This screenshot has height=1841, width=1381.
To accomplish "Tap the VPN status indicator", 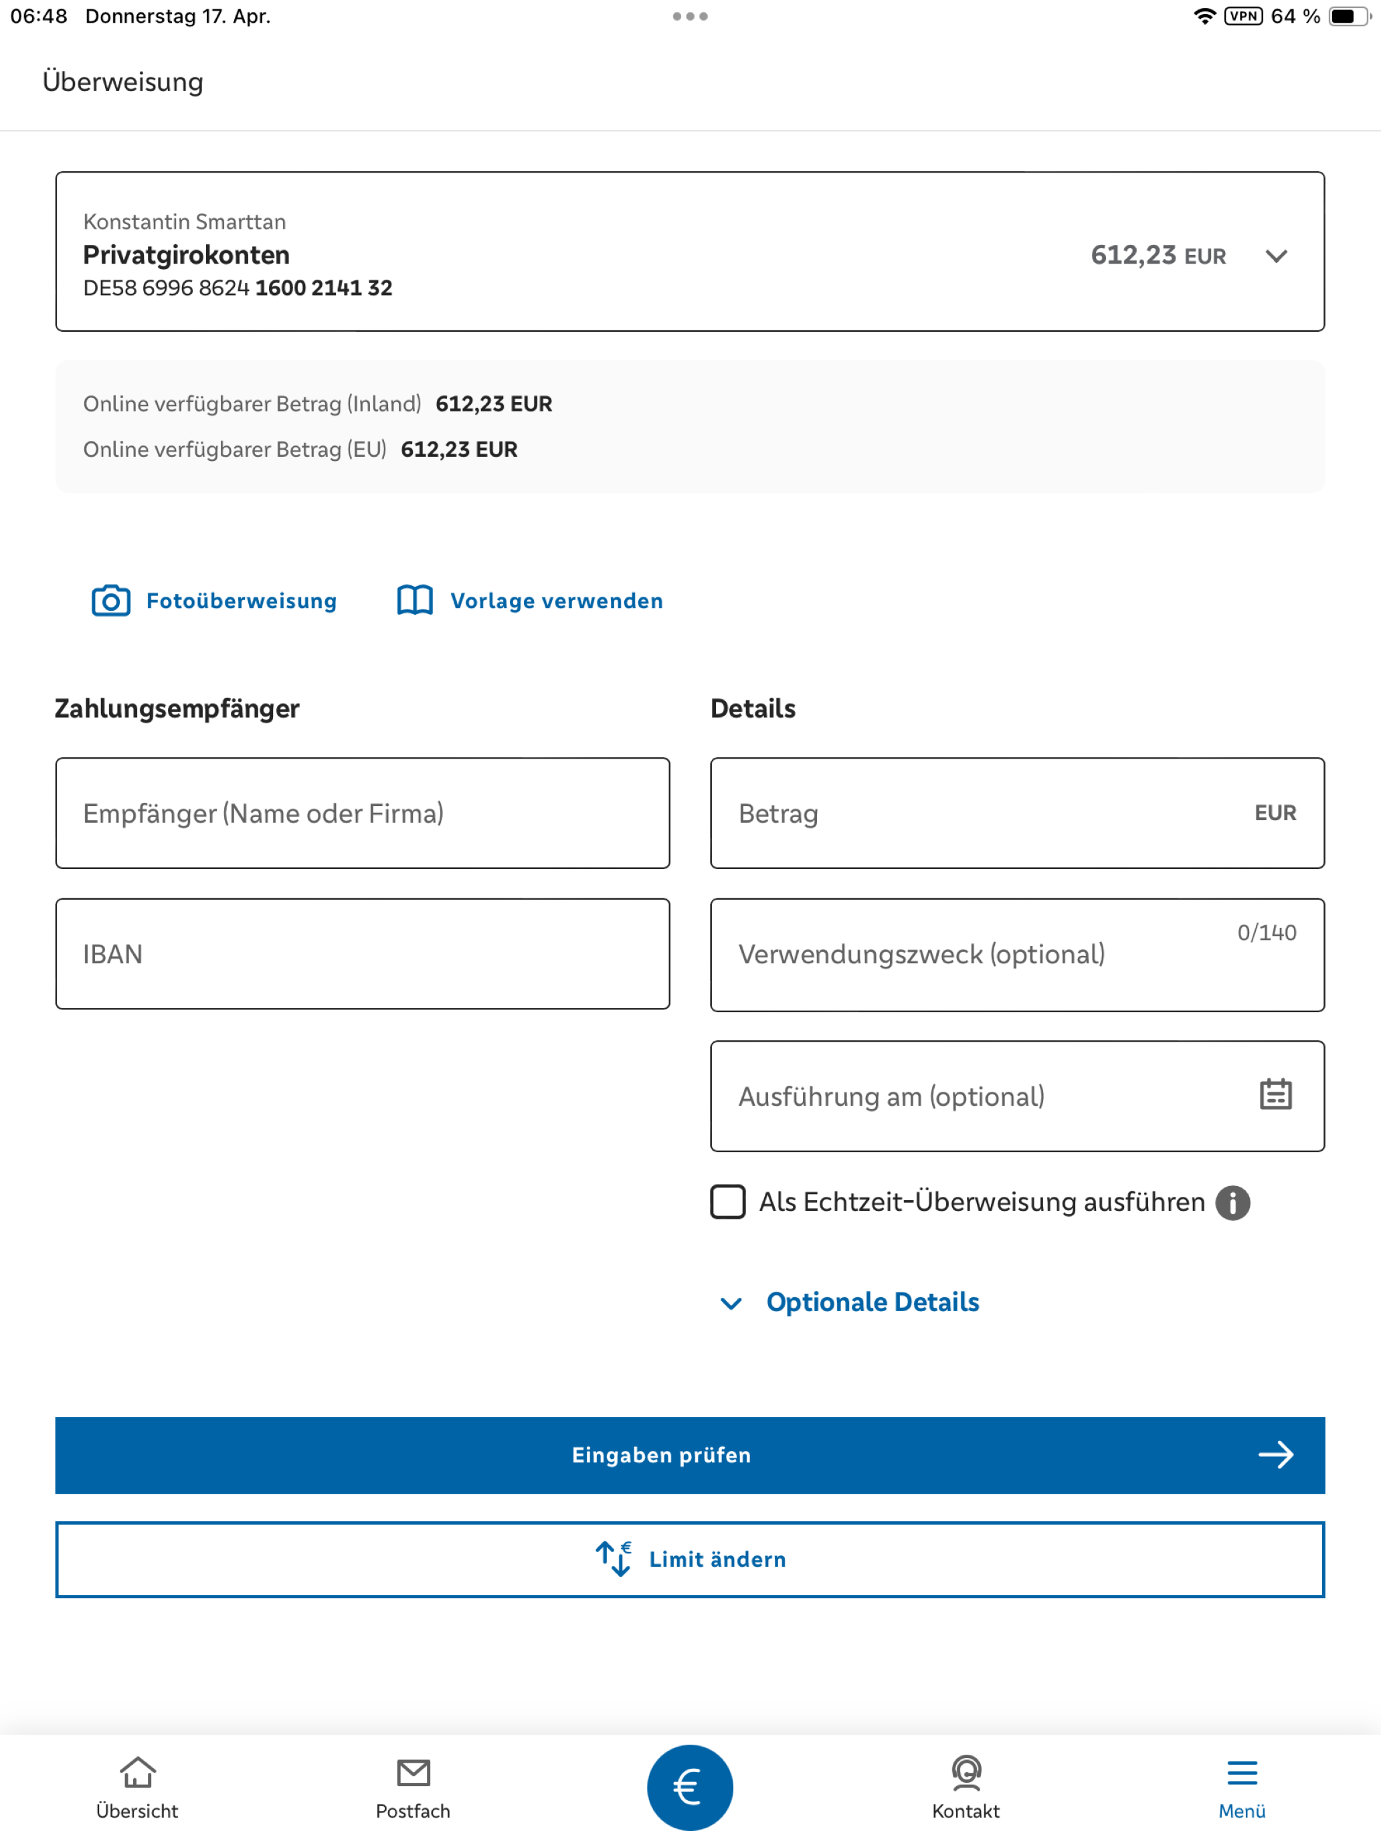I will tap(1244, 17).
